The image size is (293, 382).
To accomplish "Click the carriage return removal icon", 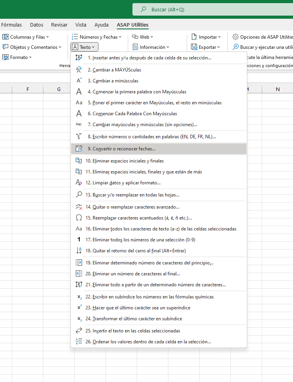I will (79, 250).
